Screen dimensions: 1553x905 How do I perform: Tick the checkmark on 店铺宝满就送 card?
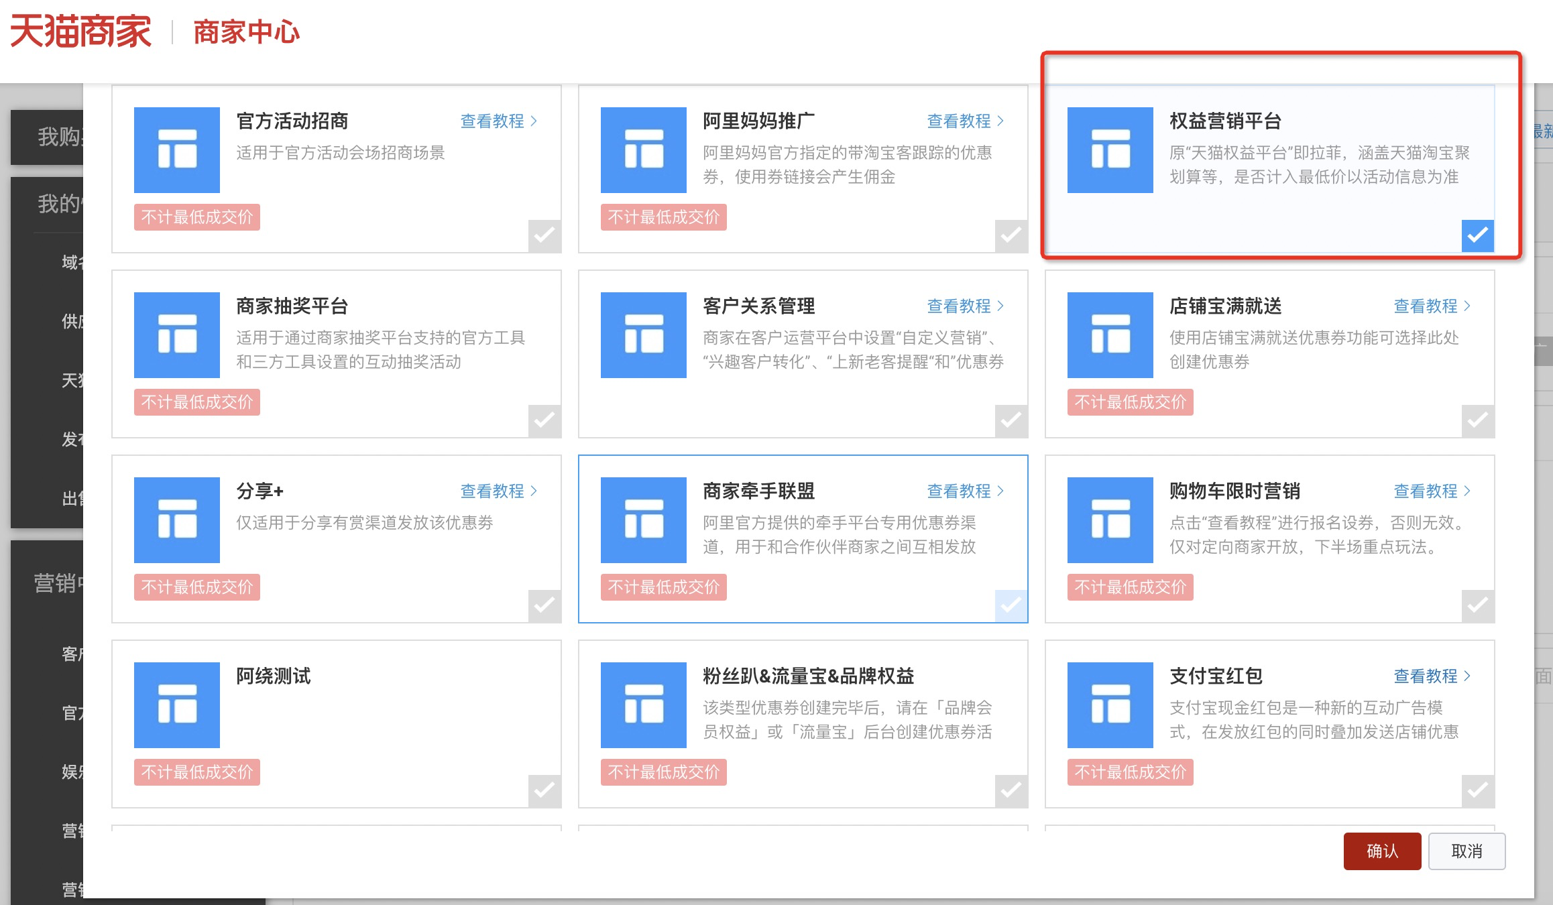click(x=1478, y=420)
